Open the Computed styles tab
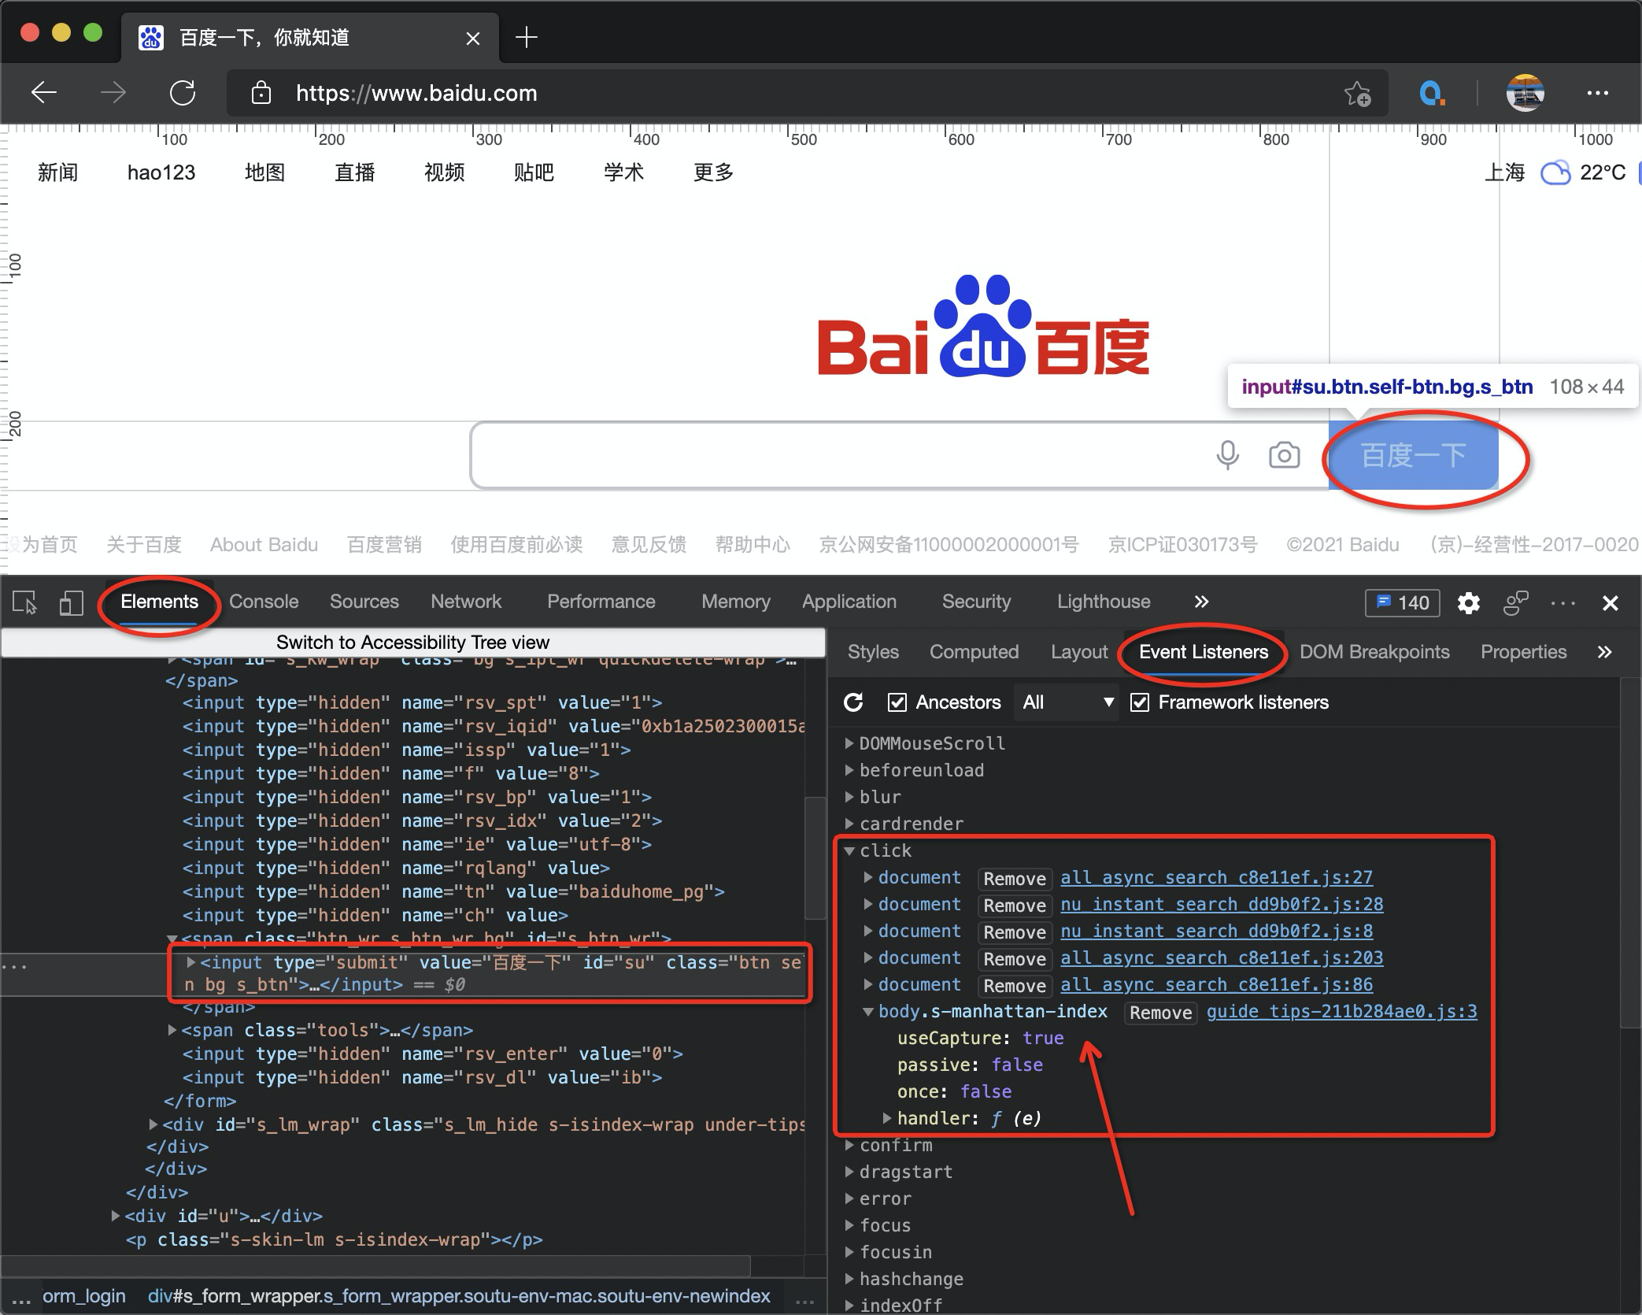This screenshot has height=1315, width=1642. pos(974,652)
